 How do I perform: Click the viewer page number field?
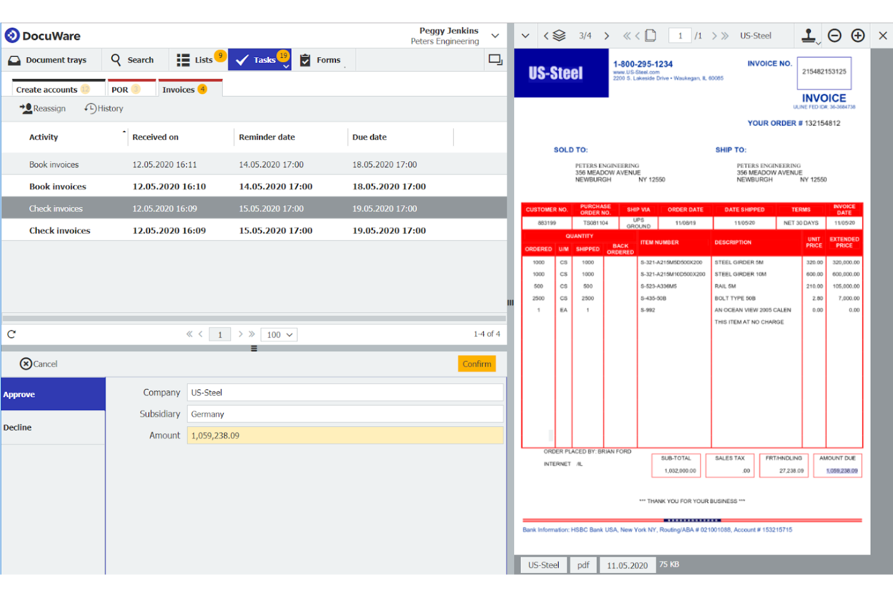pyautogui.click(x=680, y=36)
